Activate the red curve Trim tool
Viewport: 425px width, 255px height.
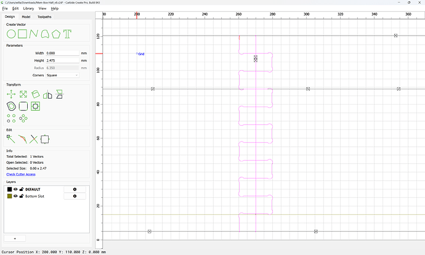pyautogui.click(x=23, y=139)
